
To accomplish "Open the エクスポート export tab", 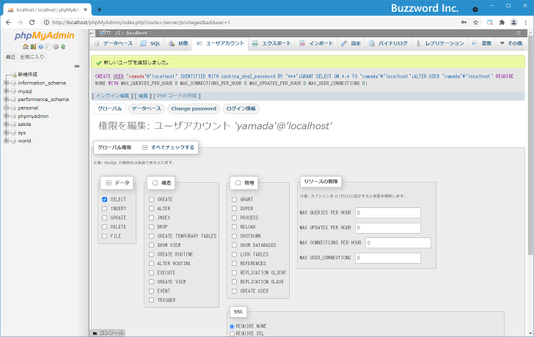I will 271,43.
